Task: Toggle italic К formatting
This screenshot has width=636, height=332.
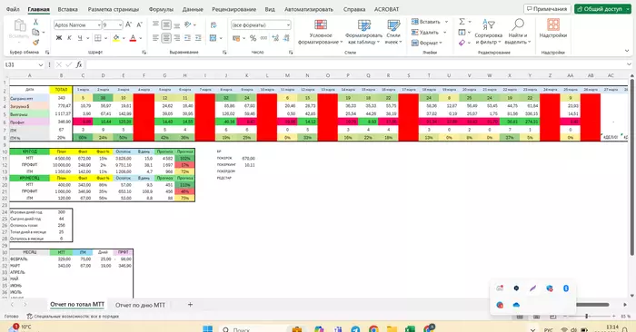Action: tap(69, 38)
